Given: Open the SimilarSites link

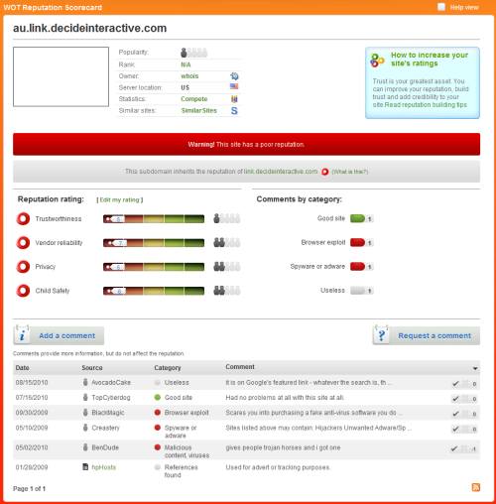Looking at the screenshot, I should click(199, 110).
